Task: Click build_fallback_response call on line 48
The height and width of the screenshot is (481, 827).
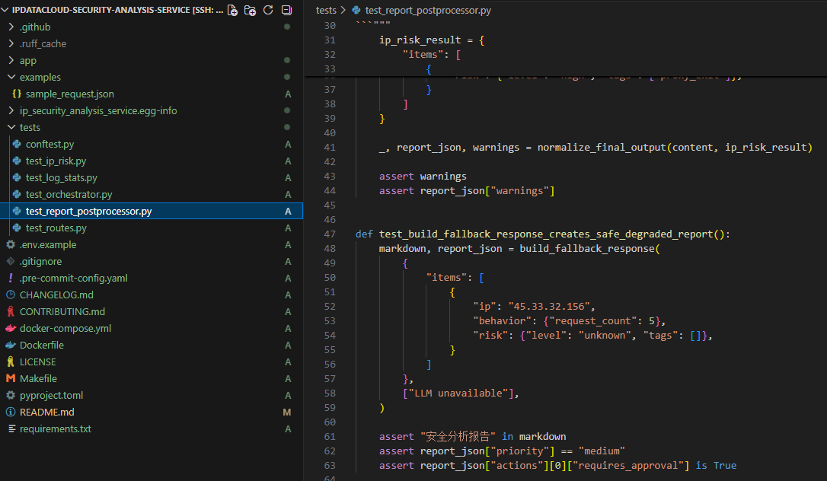Action: click(587, 249)
